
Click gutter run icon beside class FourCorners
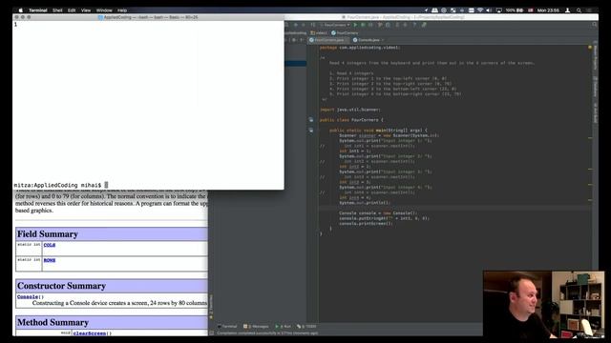coord(311,120)
